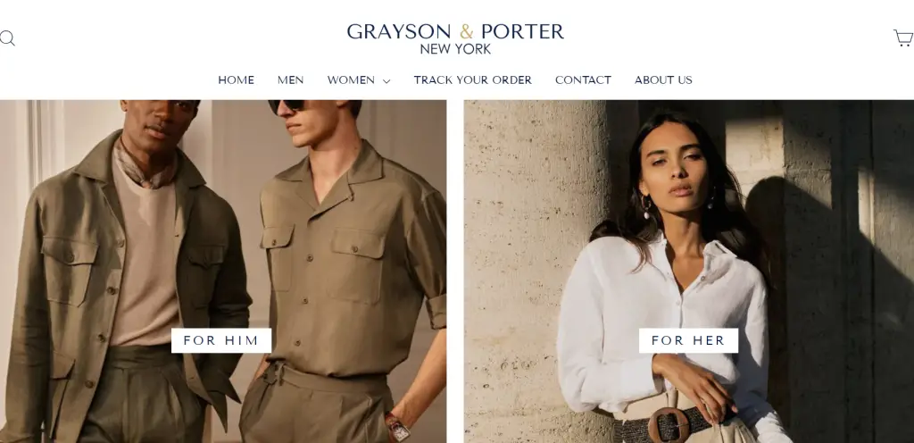Open the shopping cart icon
Image resolution: width=914 pixels, height=443 pixels.
coord(903,38)
